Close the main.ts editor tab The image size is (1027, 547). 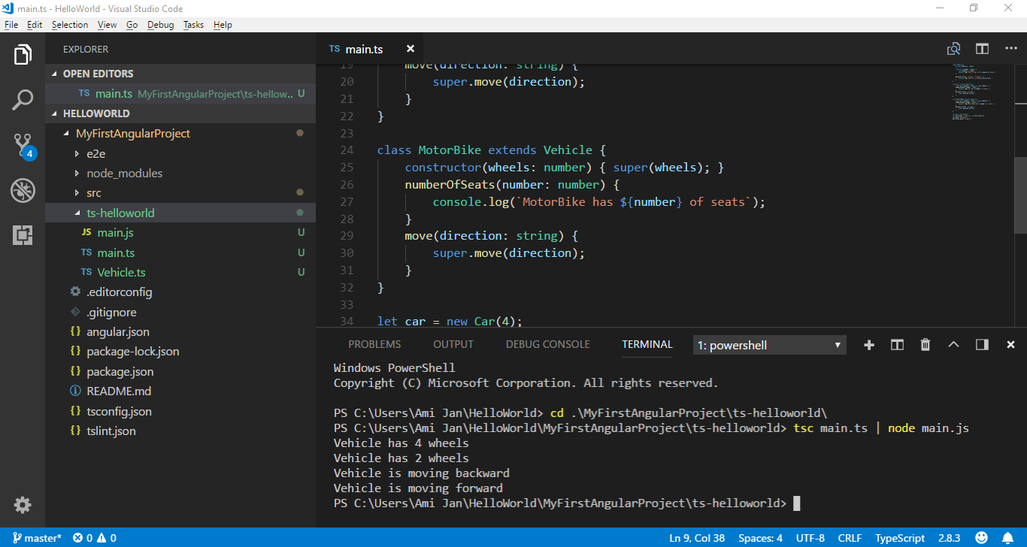coord(410,49)
